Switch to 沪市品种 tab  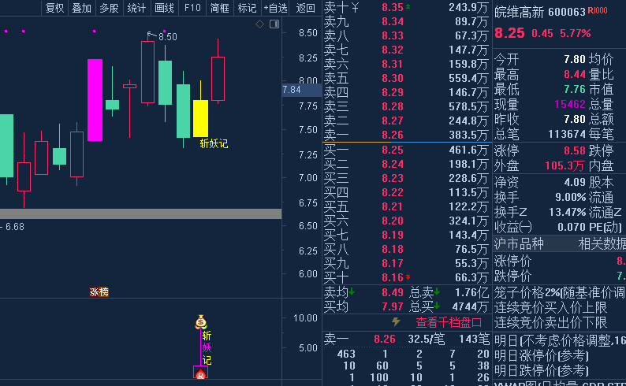(519, 243)
